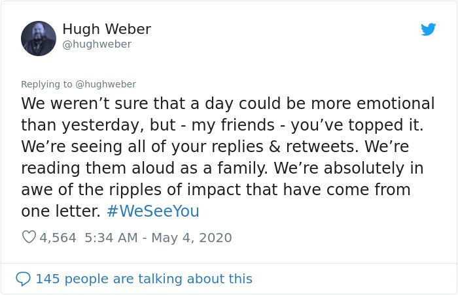Click @hughweber in the Replying to line

tap(105, 84)
